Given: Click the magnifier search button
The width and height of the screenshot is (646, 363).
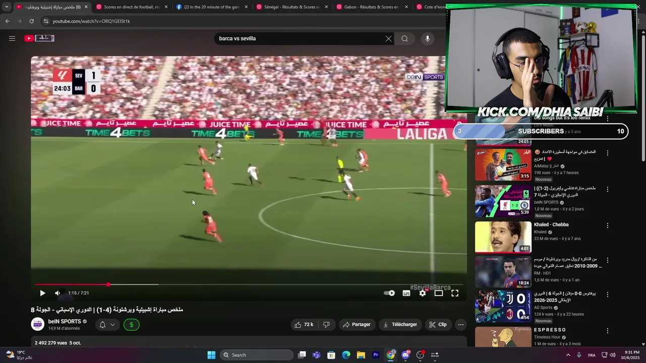Looking at the screenshot, I should (x=405, y=39).
